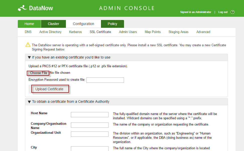Open Staging Areas settings
Viewport: 244px width, 151px height.
click(178, 32)
